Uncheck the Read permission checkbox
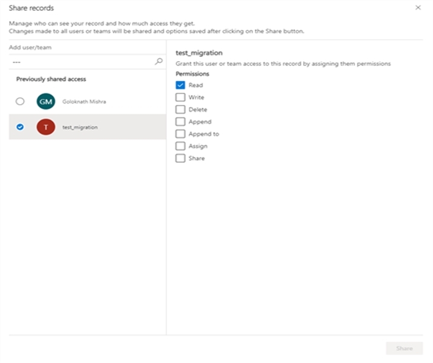Screen dimensions: 433x363 (180, 85)
